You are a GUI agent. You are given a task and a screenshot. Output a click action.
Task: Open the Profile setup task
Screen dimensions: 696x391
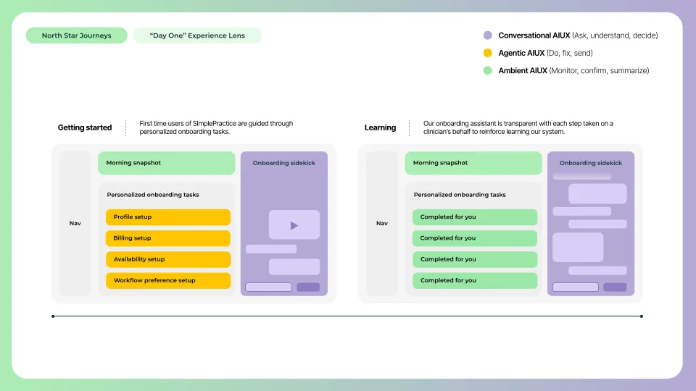click(168, 217)
